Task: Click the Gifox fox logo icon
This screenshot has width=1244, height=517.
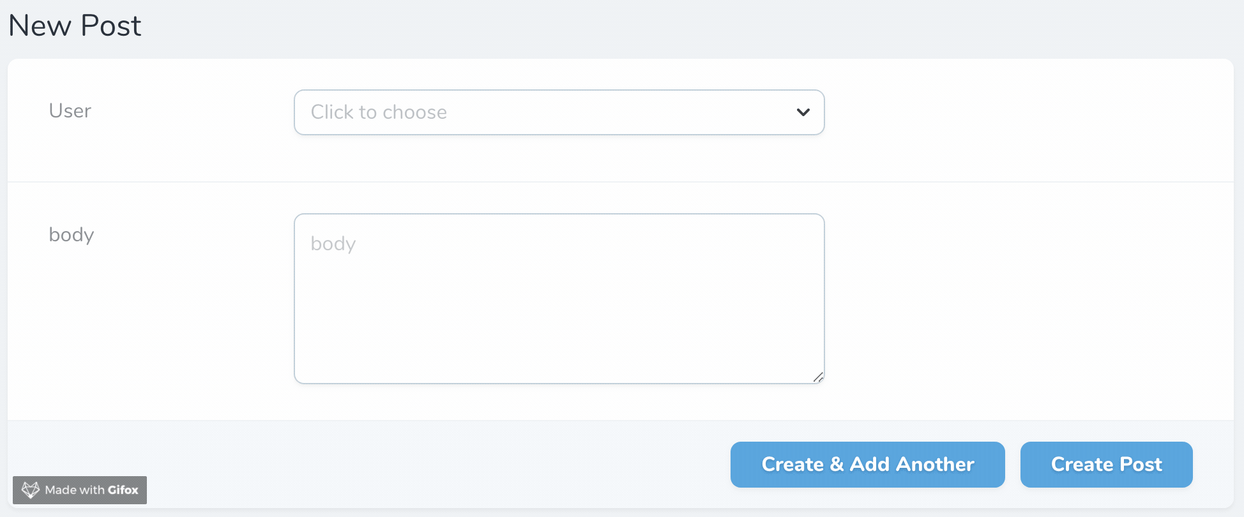Action: pyautogui.click(x=31, y=490)
